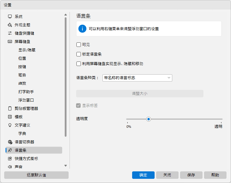This screenshot has height=183, width=231.
Task: Click the list icon beside 模板
Action: coord(10,117)
